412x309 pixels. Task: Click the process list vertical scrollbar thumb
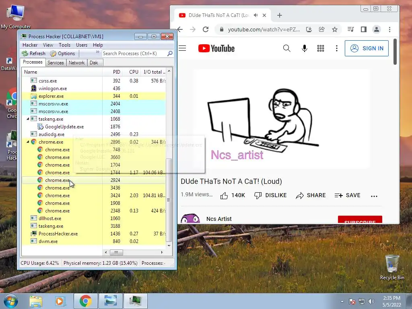tap(169, 200)
